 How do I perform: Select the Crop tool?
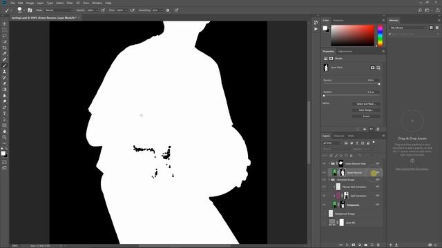pyautogui.click(x=4, y=48)
